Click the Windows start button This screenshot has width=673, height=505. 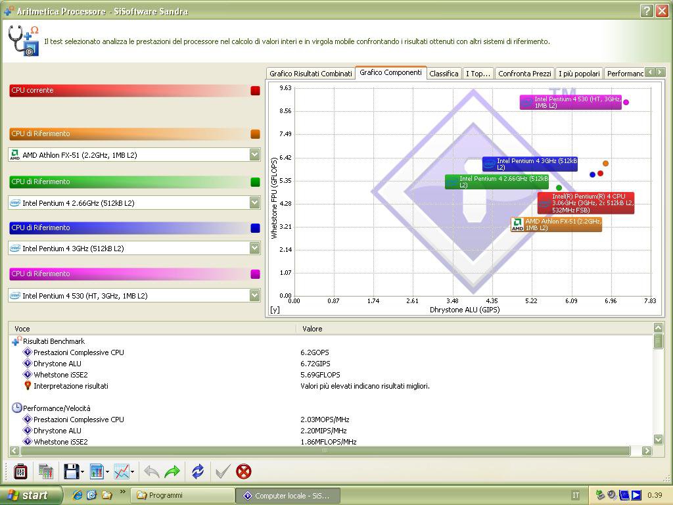30,495
